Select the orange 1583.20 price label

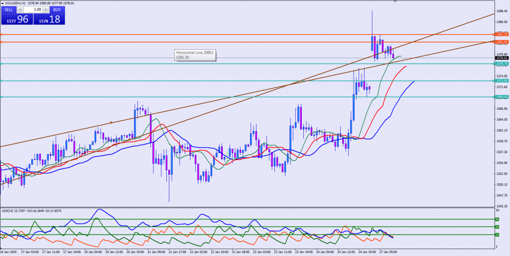[502, 34]
